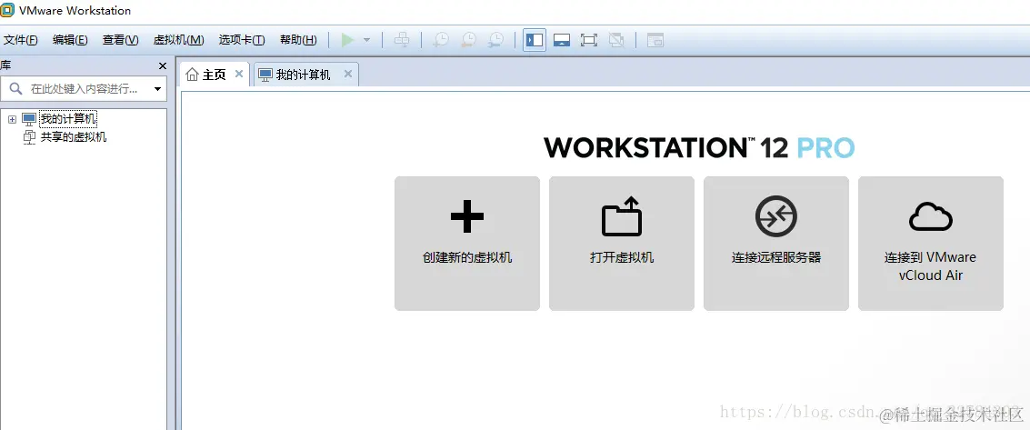This screenshot has width=1030, height=430.
Task: Click the plus icon for new virtual machine
Action: [467, 216]
